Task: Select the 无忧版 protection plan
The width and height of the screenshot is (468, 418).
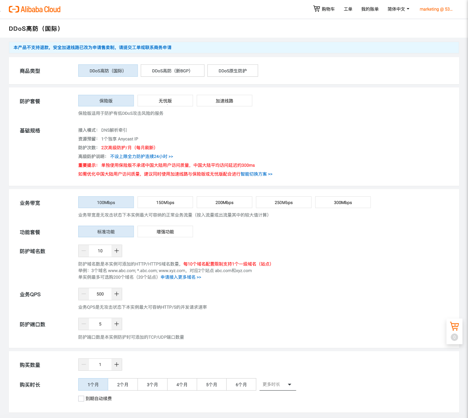Action: point(165,101)
